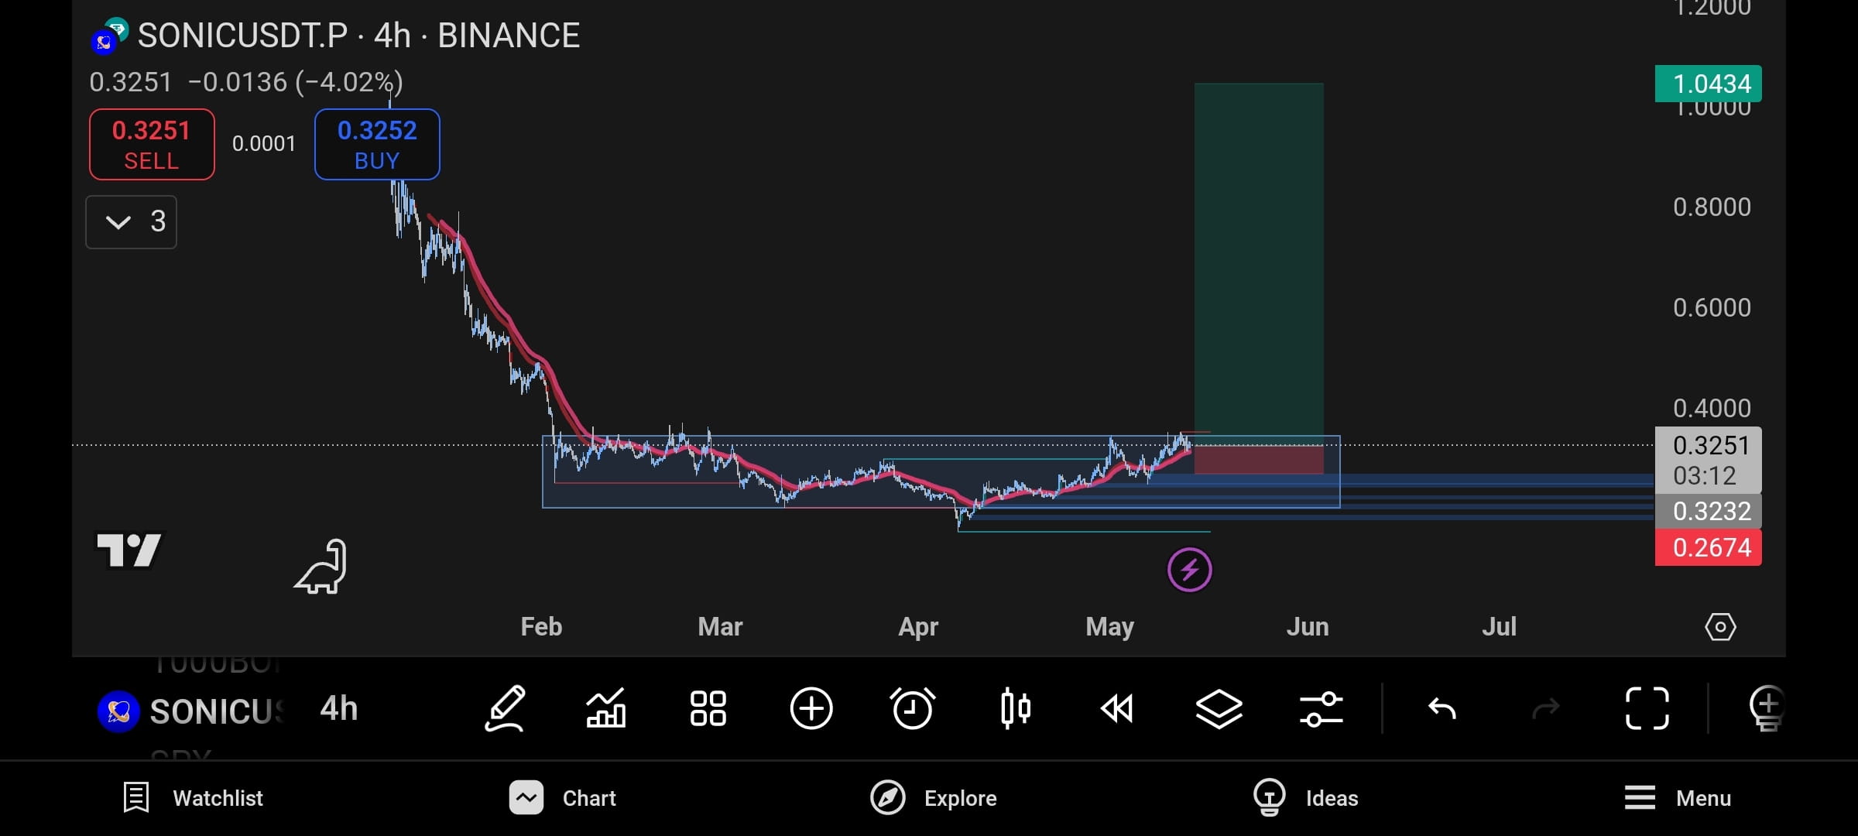Start bar replay with rewind icon

[1117, 708]
